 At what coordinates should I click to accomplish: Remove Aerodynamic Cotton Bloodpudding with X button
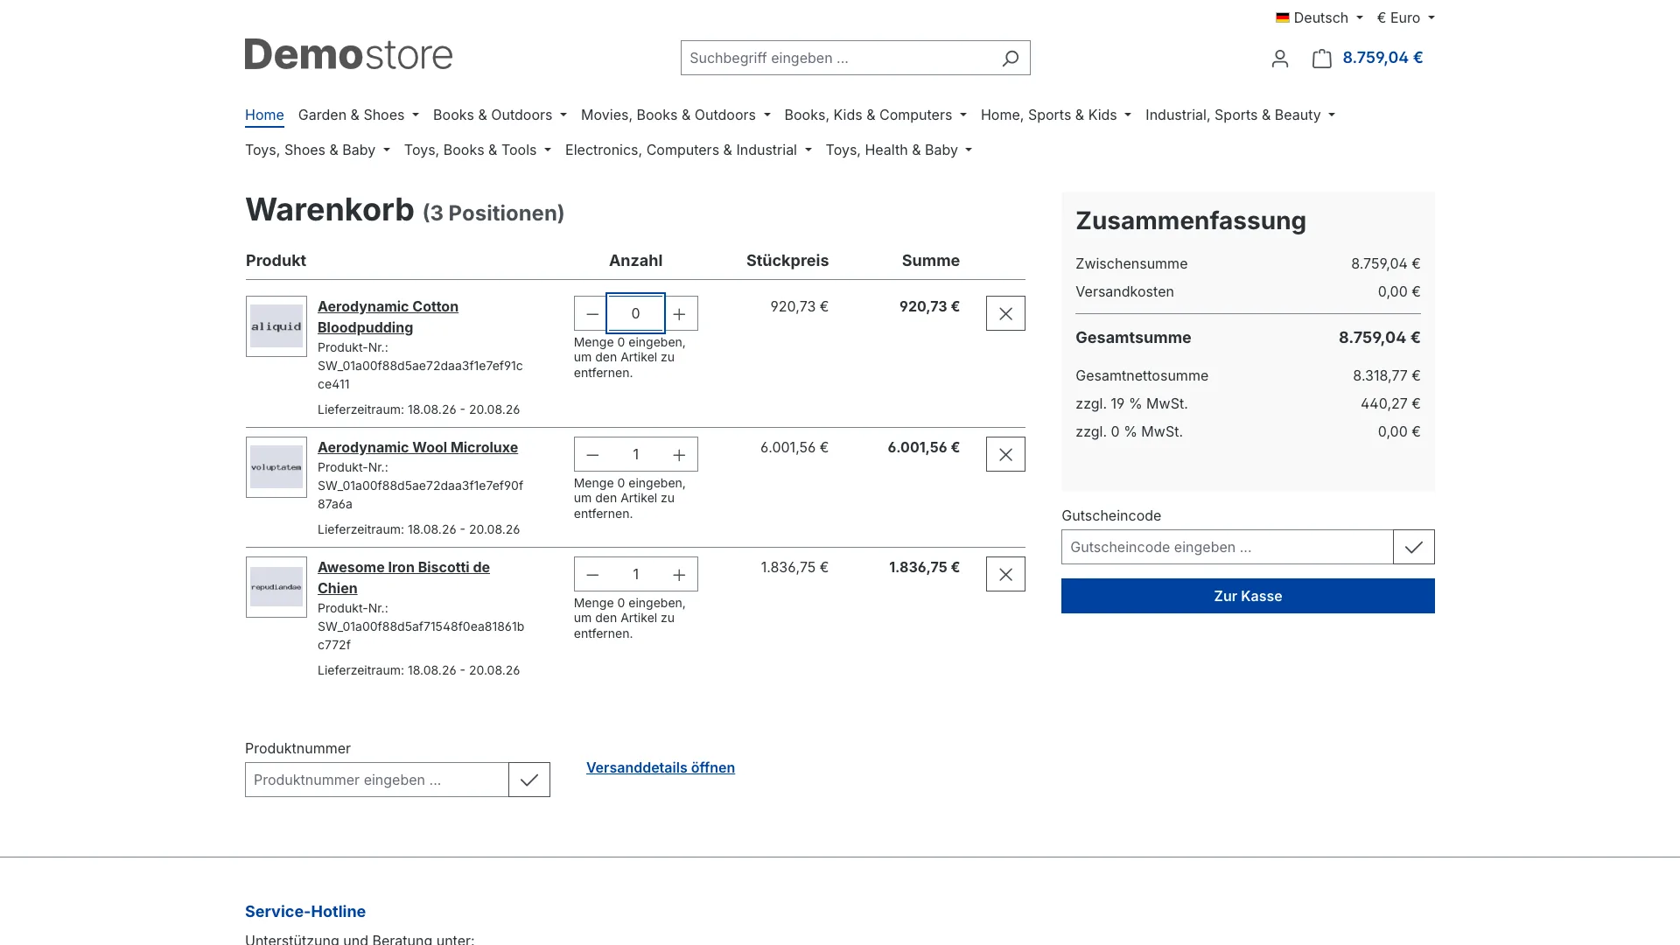pyautogui.click(x=1005, y=313)
